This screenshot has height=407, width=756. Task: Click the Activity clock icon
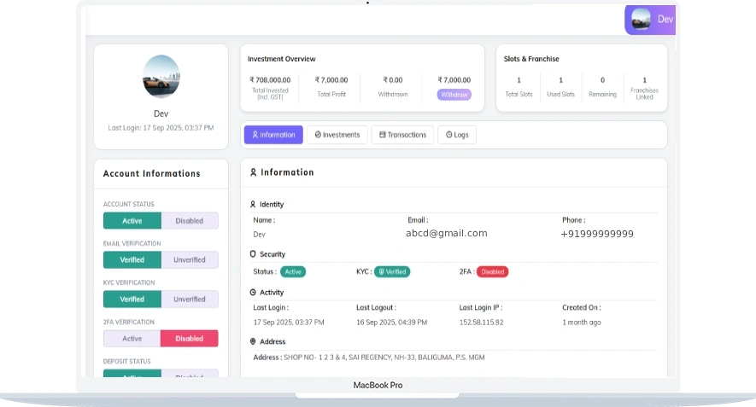tap(253, 293)
